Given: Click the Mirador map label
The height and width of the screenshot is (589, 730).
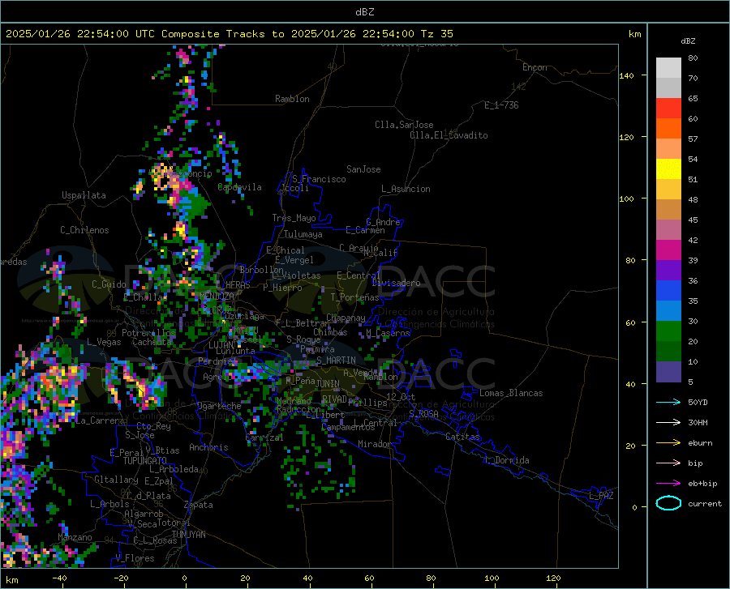Looking at the screenshot, I should coord(375,444).
